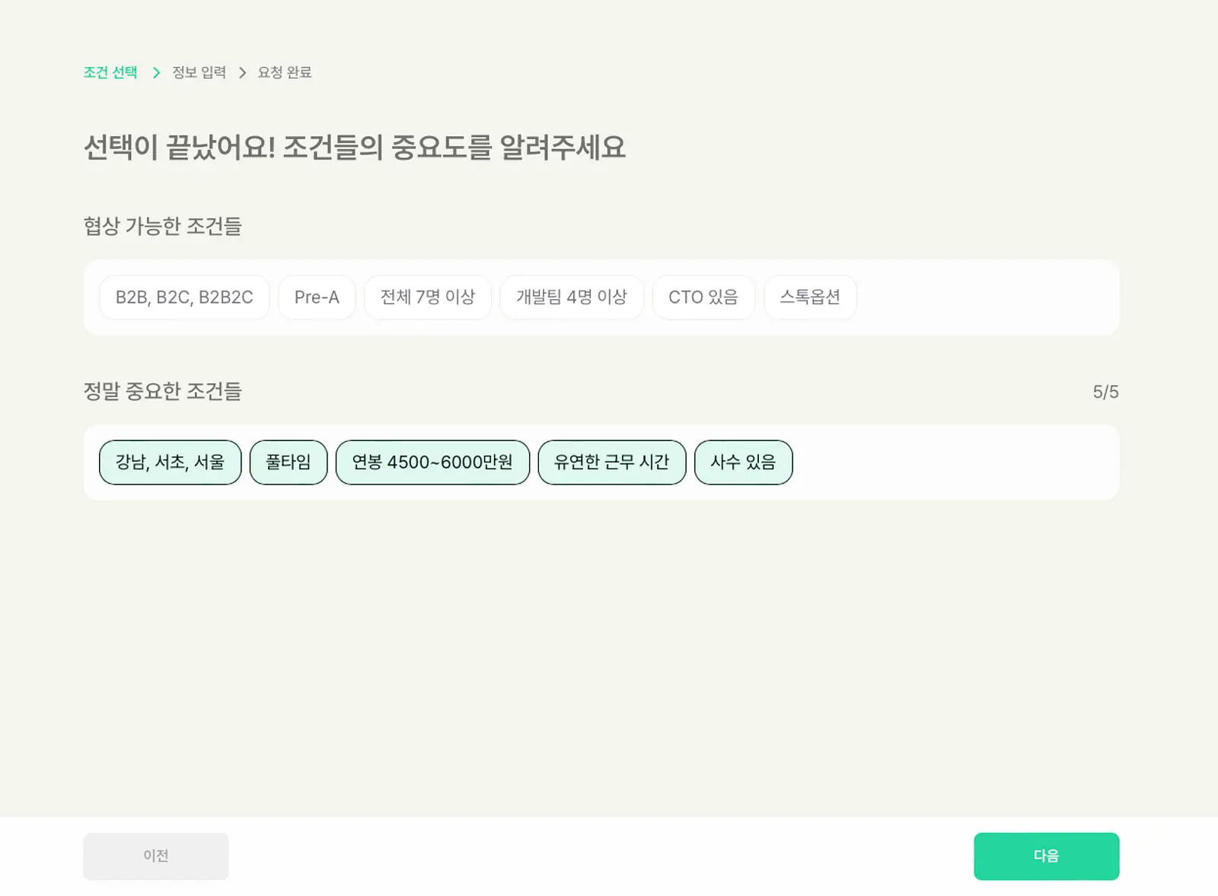
Task: Toggle the 스톡옵션 chip
Action: pyautogui.click(x=810, y=297)
